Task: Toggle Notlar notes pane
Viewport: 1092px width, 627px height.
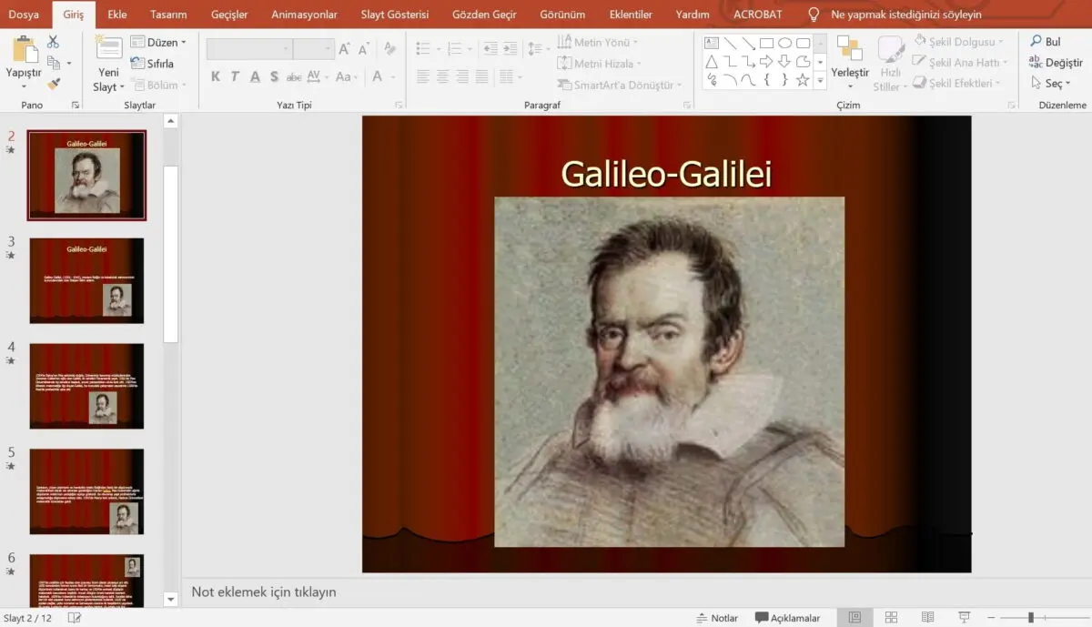Action: [717, 618]
